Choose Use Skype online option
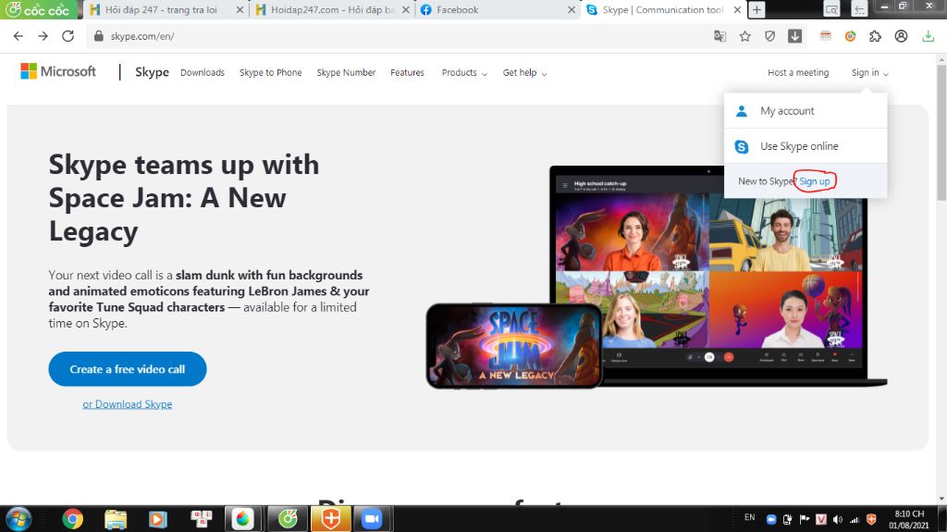 [x=799, y=146]
